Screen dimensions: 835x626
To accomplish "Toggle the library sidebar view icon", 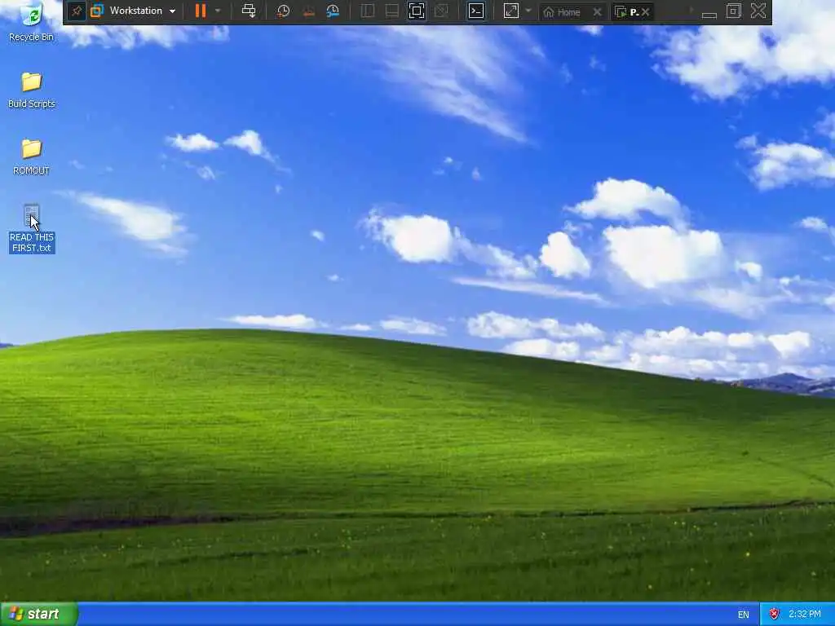I will [368, 11].
